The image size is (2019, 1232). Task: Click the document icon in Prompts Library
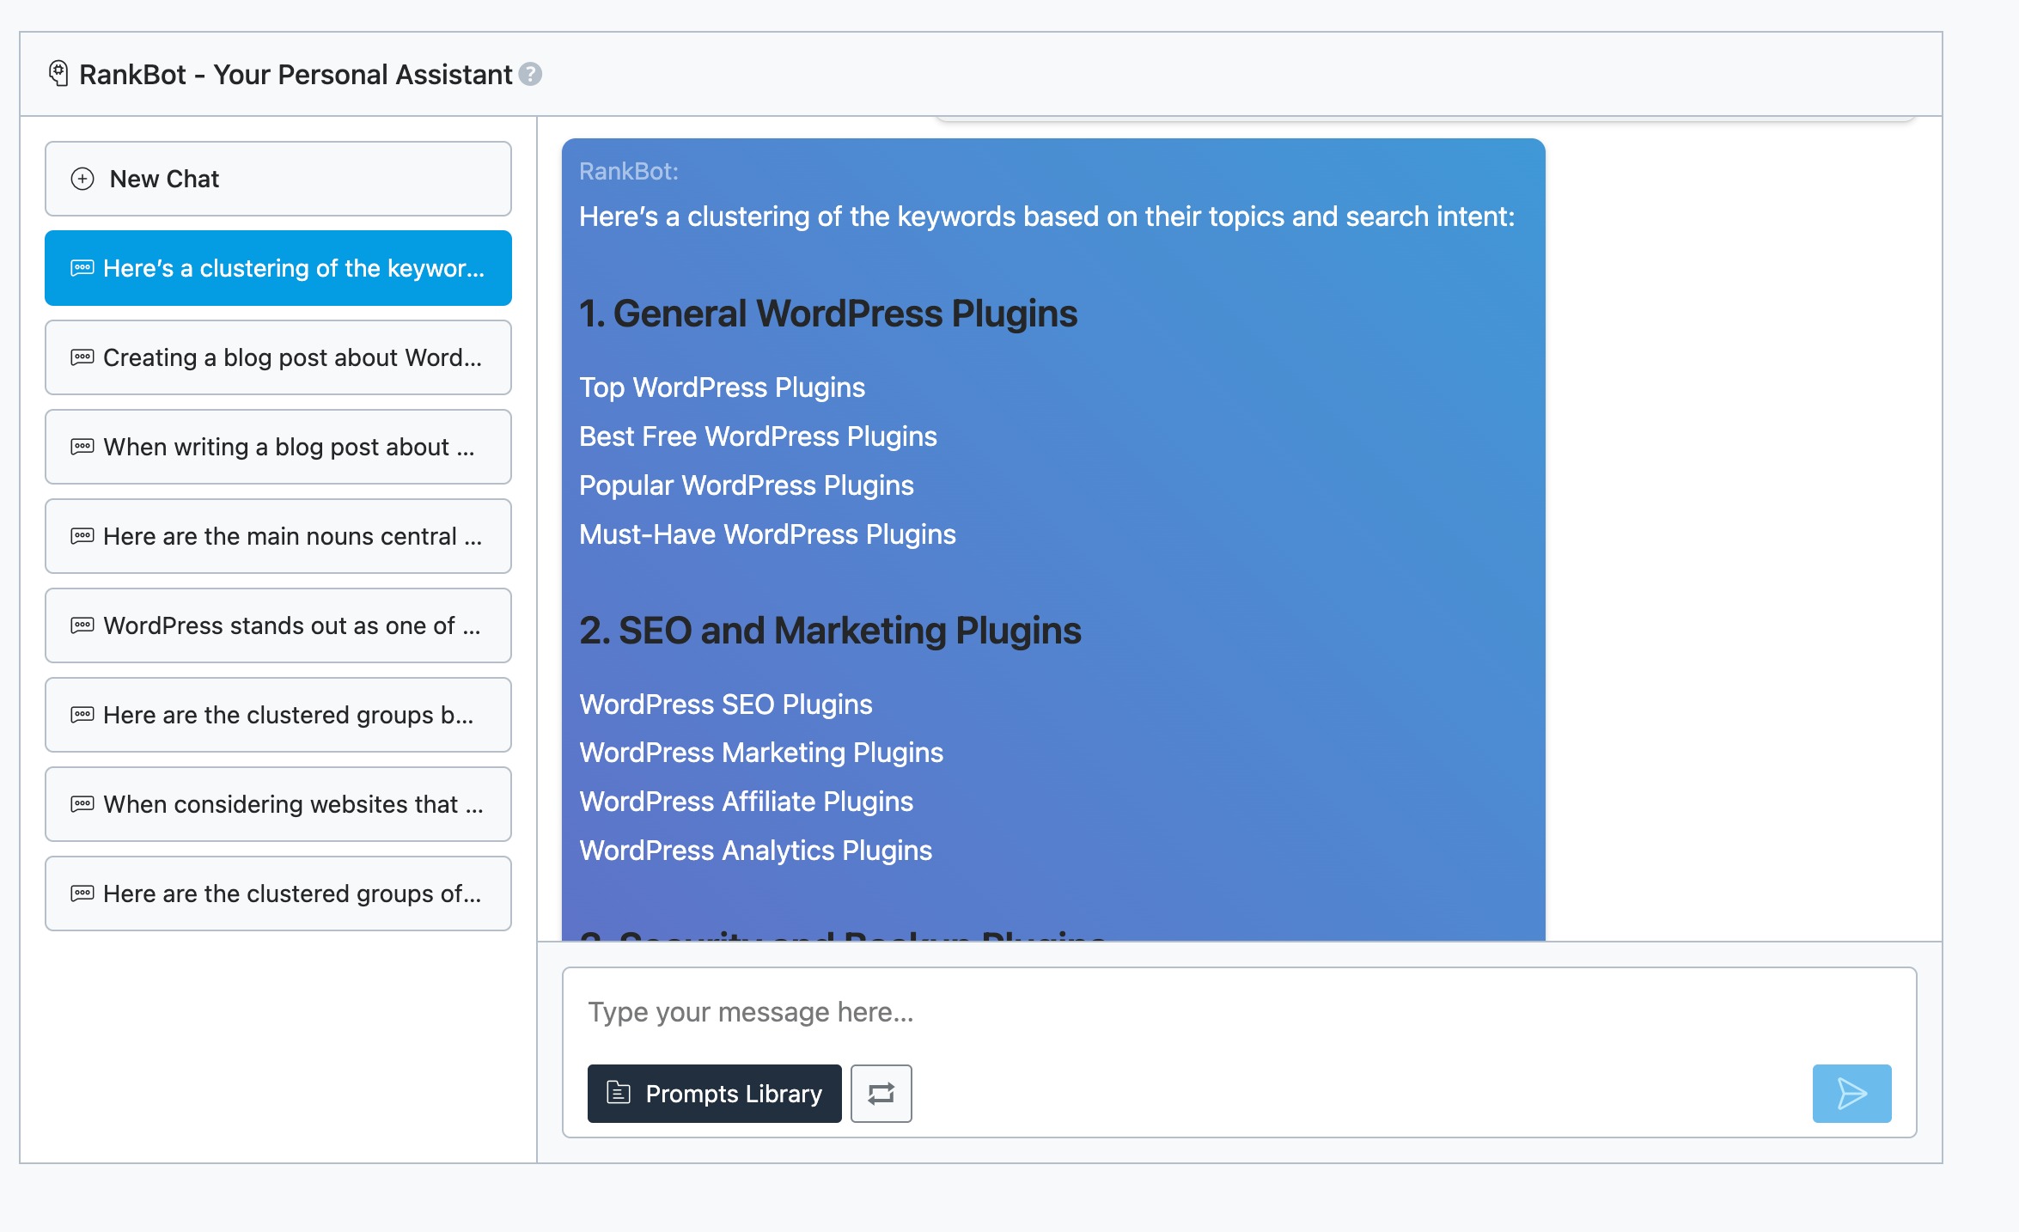coord(619,1093)
